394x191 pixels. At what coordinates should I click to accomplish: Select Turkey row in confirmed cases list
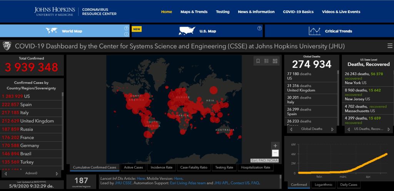[x=31, y=162]
